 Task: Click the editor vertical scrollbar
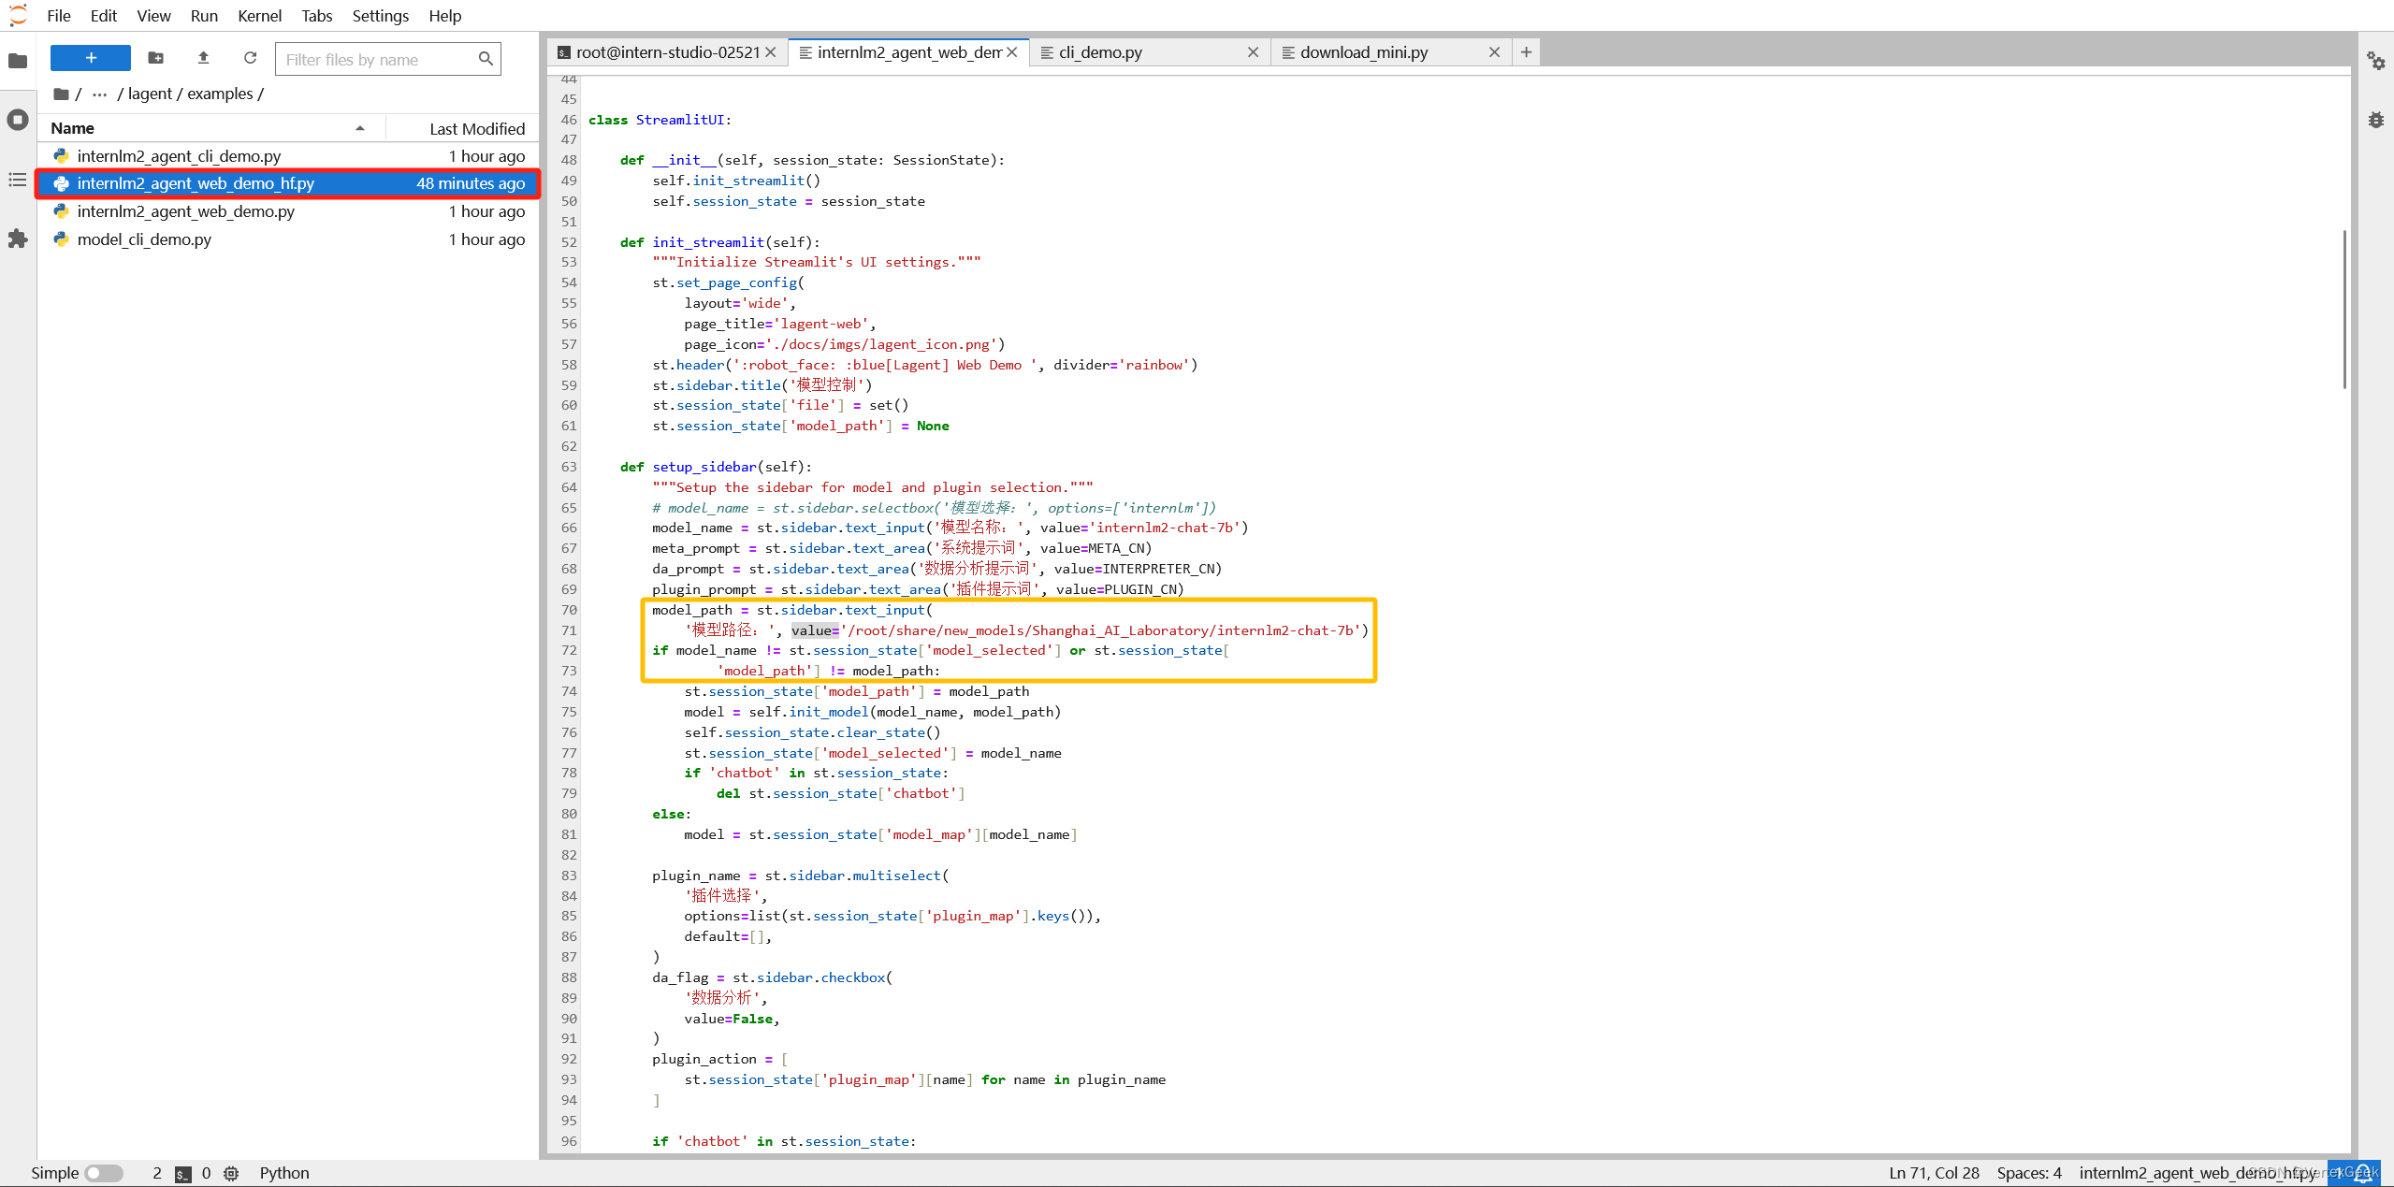tap(2343, 309)
